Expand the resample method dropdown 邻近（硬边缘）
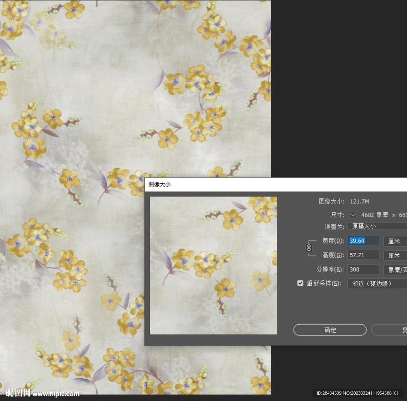Image resolution: width=407 pixels, height=401 pixels. 377,283
